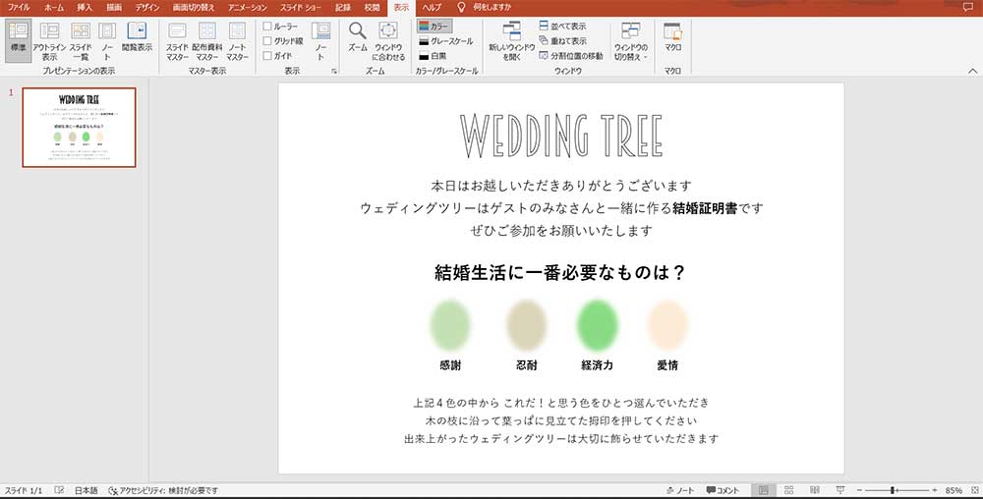Switch to Outline view (アウトライン表示)
The image size is (983, 499).
50,37
